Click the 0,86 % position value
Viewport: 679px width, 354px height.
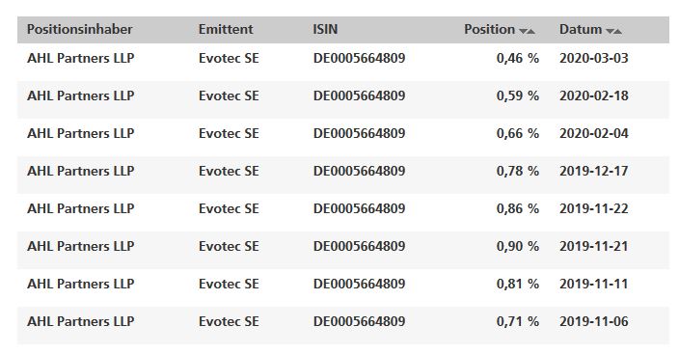tap(518, 209)
